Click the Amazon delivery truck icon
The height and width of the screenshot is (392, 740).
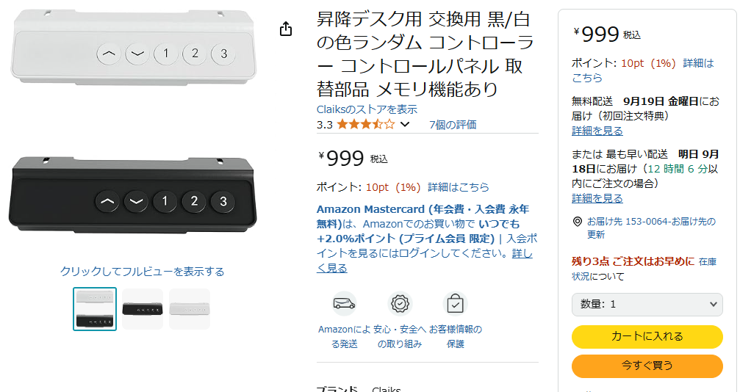(343, 303)
